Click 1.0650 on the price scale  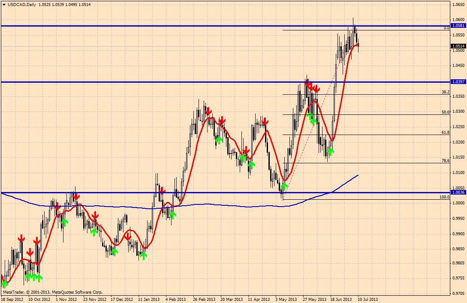click(458, 4)
